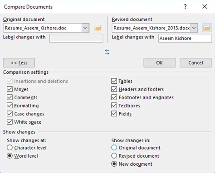Browse for the Revised document via folder icon
215x173 pixels.
[x=207, y=28]
